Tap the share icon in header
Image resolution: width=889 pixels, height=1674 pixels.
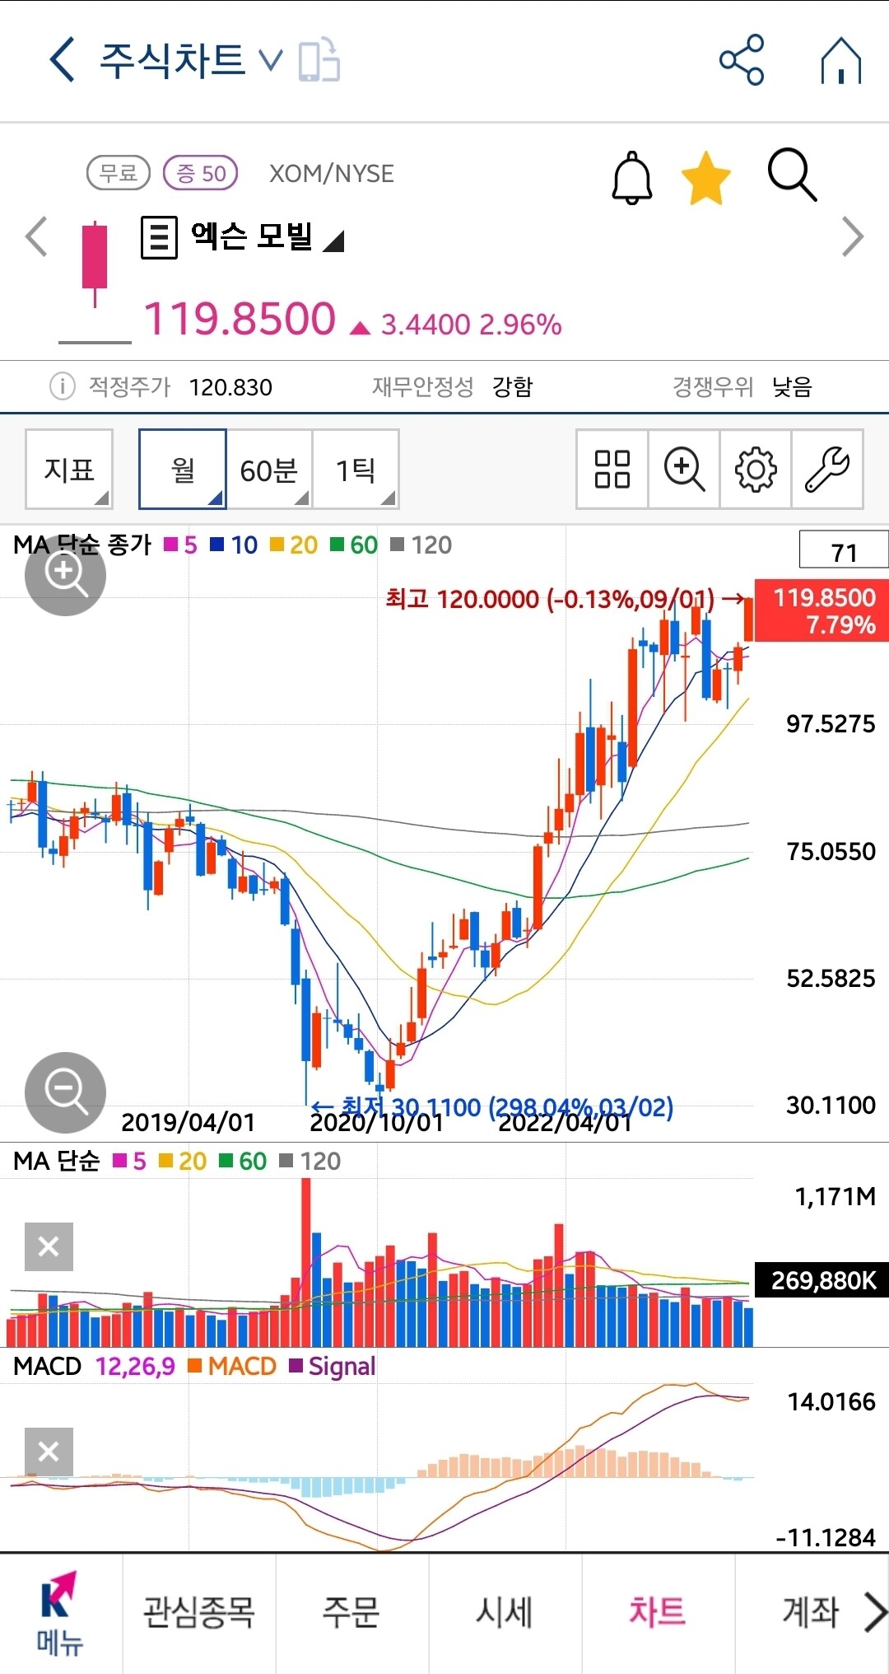click(742, 60)
